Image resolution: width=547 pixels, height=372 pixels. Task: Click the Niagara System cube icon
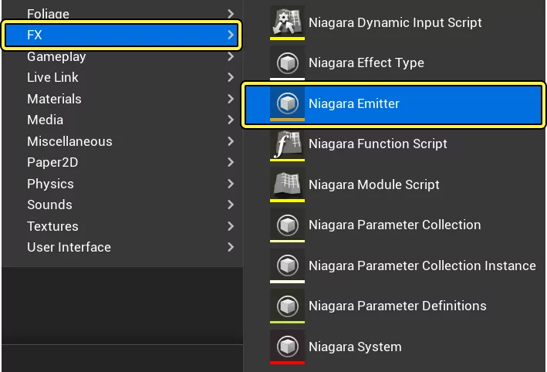click(287, 347)
